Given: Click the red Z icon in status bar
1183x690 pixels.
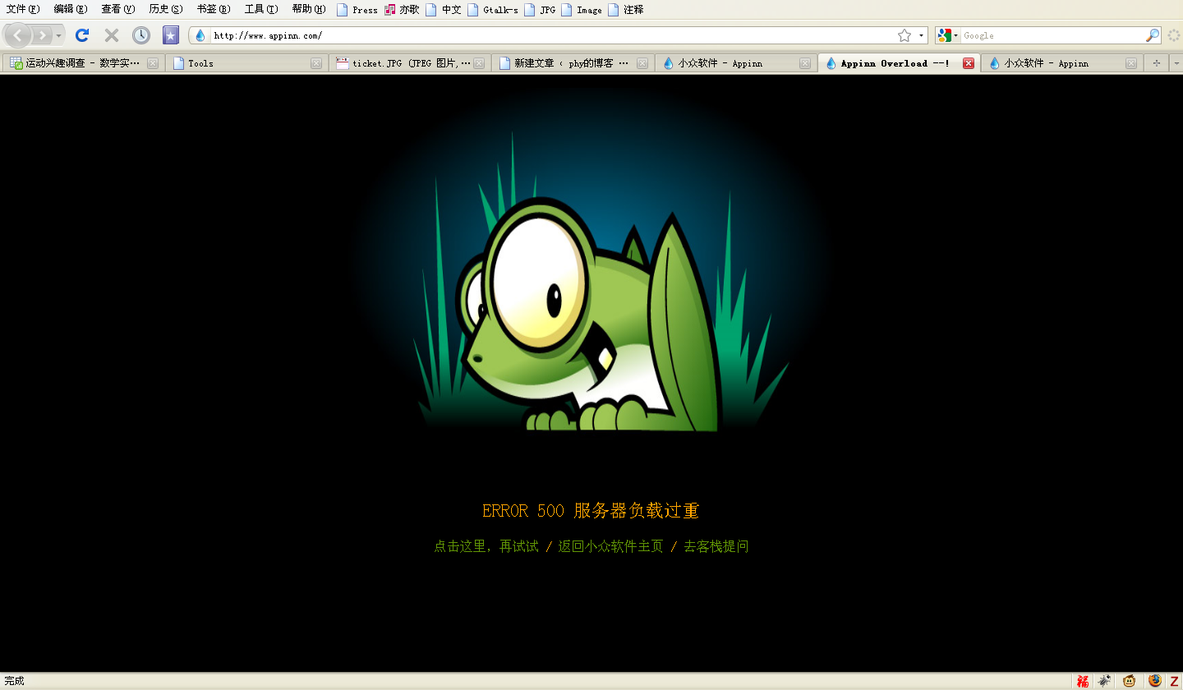Looking at the screenshot, I should [x=1174, y=681].
